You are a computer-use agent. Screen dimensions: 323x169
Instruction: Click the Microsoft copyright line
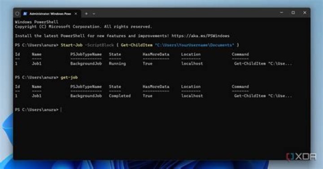click(83, 26)
